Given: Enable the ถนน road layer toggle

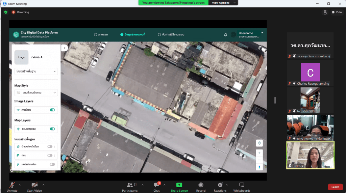Looking at the screenshot, I should [50, 155].
